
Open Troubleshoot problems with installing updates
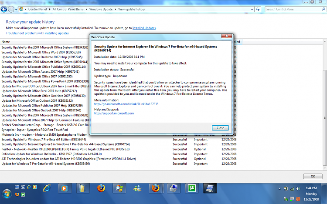(37, 33)
